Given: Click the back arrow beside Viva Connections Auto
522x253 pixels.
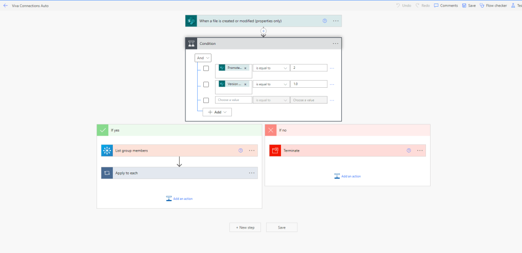Looking at the screenshot, I should pyautogui.click(x=5, y=5).
